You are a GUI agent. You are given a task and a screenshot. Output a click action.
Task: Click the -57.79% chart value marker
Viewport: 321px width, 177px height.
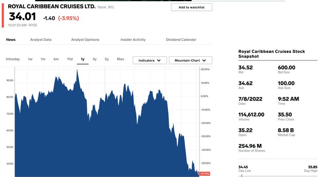[x=205, y=174]
